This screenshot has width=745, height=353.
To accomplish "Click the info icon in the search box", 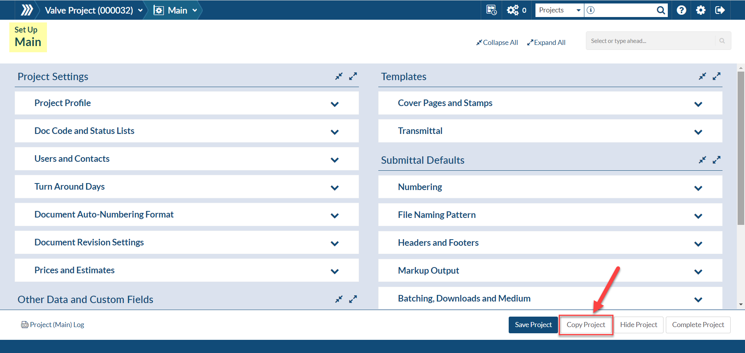I will point(591,10).
